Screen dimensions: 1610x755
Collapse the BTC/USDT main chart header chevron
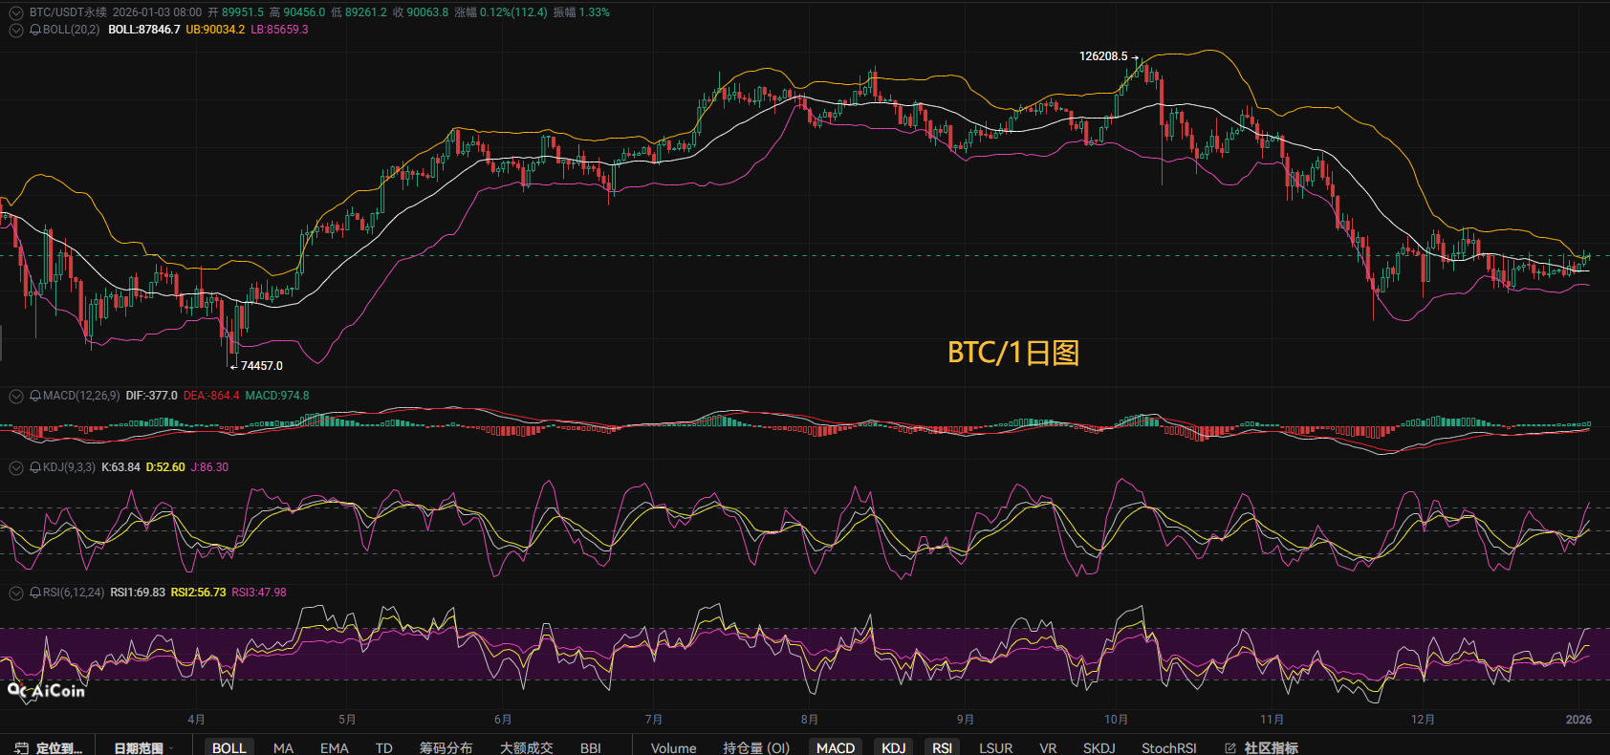[x=16, y=13]
